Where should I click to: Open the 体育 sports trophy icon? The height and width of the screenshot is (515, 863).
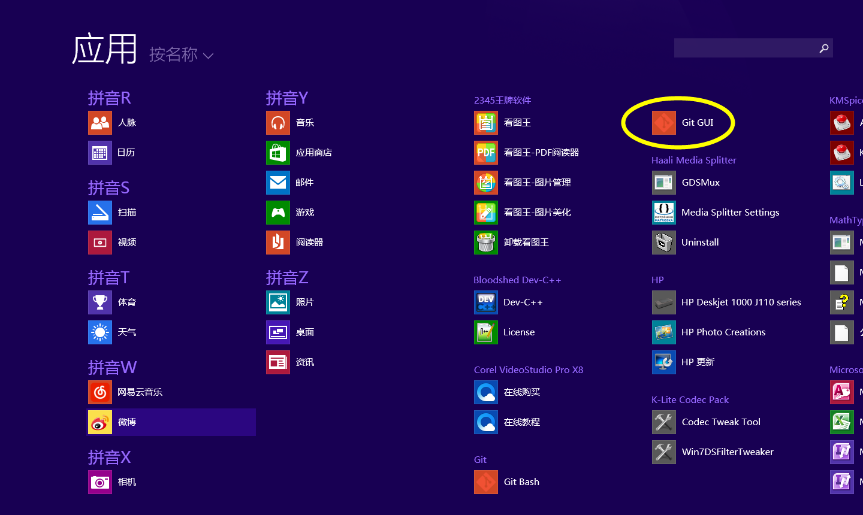(100, 302)
